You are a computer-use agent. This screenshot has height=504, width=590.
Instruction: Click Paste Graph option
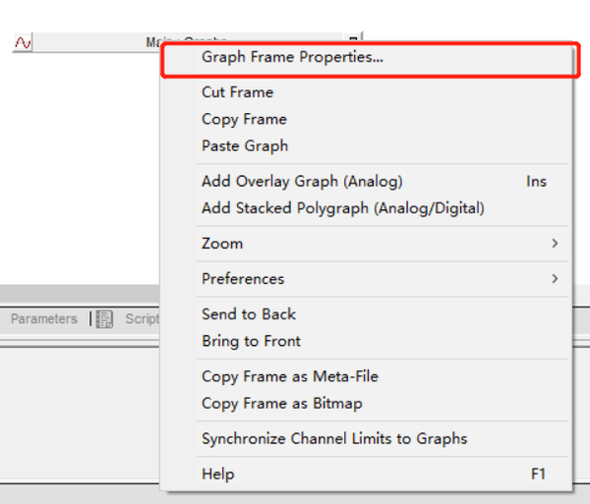245,145
